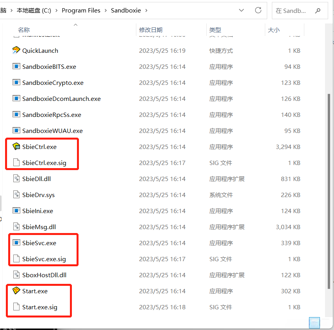Click the 2023/5/25 16:18 date cell
This screenshot has height=330, width=334.
click(163, 307)
